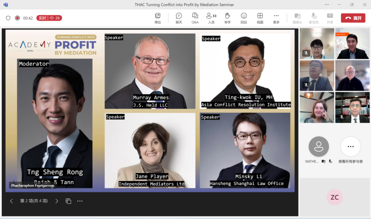Click the red recording indicator icon
Screen dimensions: 371x219
[x=17, y=18]
